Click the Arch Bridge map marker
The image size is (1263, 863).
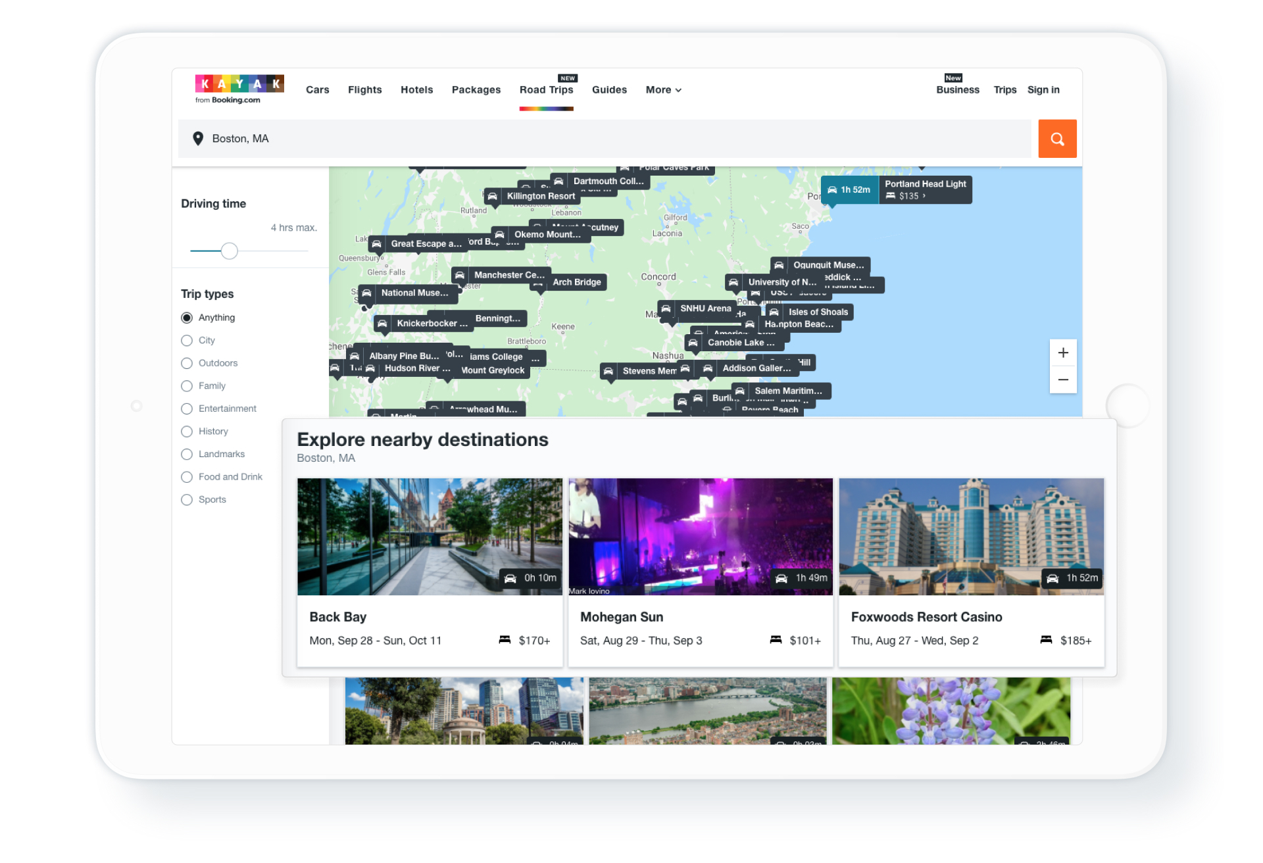tap(569, 282)
